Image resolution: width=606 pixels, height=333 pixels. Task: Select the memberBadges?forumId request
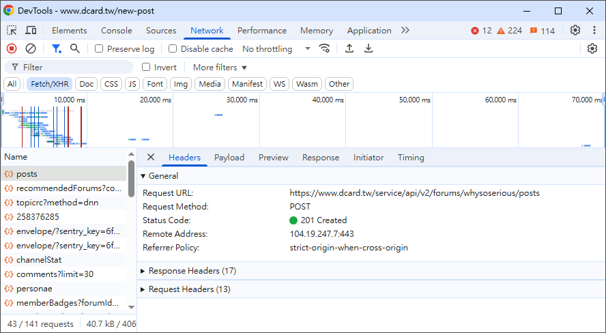coord(63,302)
